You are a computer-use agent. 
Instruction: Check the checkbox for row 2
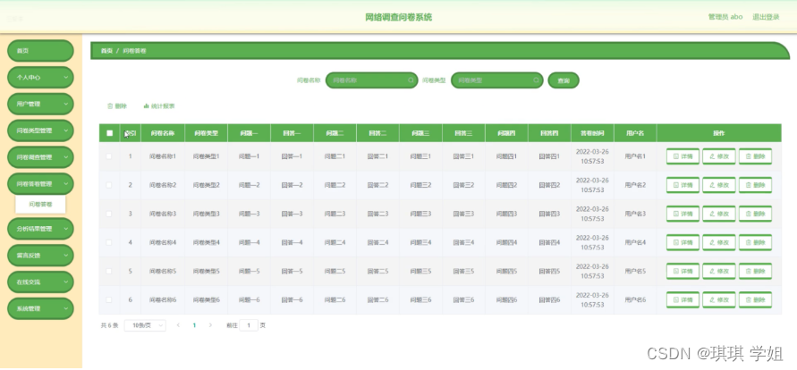pyautogui.click(x=109, y=185)
